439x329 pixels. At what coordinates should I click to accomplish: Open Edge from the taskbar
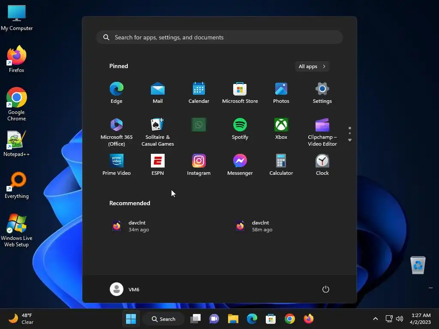tap(252, 319)
